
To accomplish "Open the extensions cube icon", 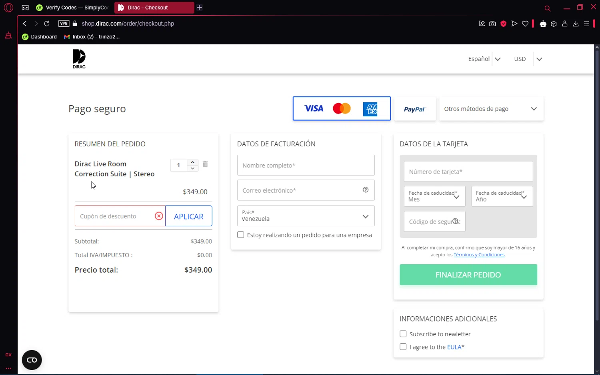I will click(554, 24).
